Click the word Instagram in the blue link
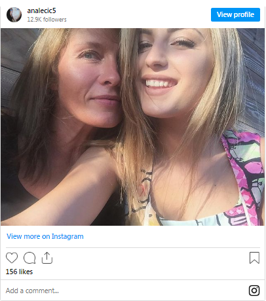Image resolution: width=266 pixels, height=301 pixels. click(x=67, y=236)
